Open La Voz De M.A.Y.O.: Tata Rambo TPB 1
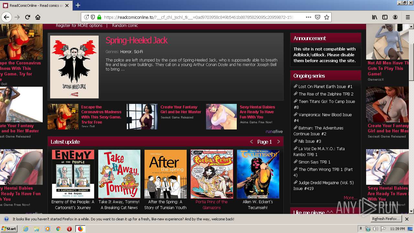This screenshot has width=414, height=233. (319, 151)
